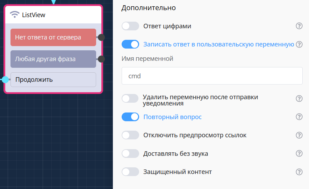Screen dimensions: 309x189
Task: Click output connector dot of Любая другая фраза
Action: pos(101,59)
